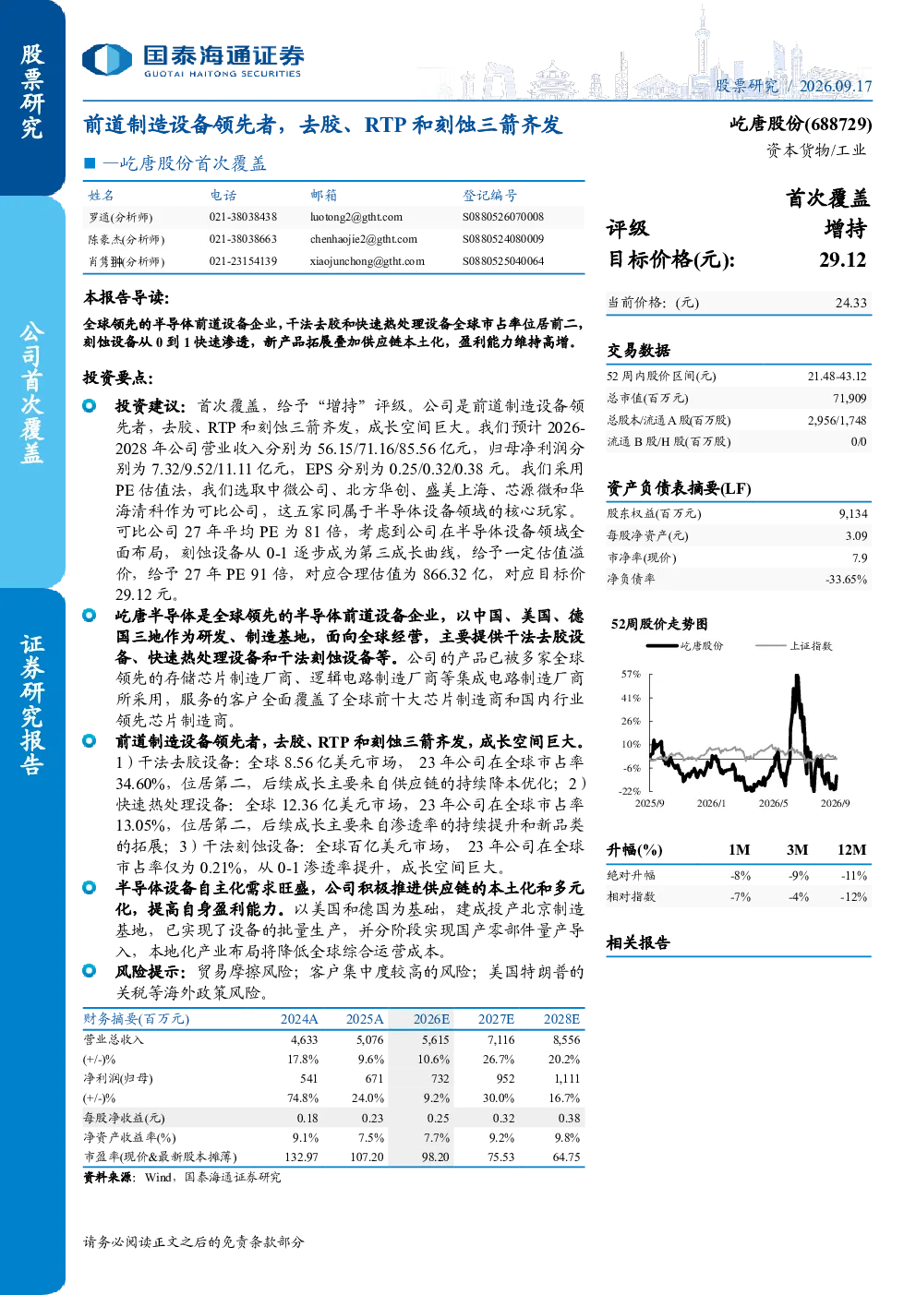Click the subtitle 屹唐股份首次覆盖
The image size is (916, 1295).
(x=193, y=163)
